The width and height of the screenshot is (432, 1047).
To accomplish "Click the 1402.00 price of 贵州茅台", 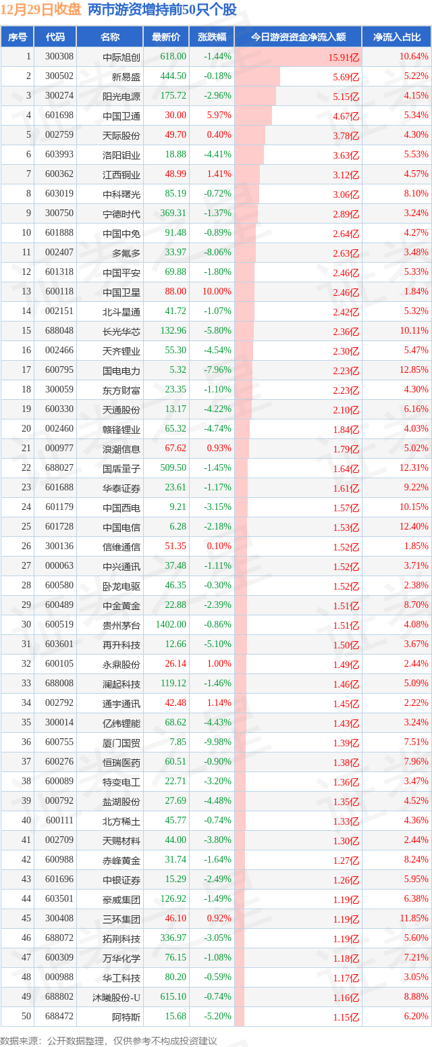I will point(171,625).
